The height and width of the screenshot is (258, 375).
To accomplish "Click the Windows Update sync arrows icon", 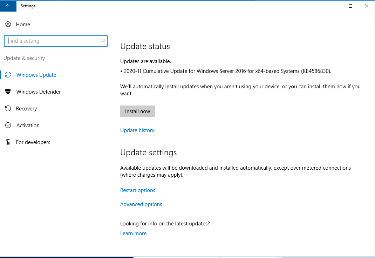I will point(8,75).
